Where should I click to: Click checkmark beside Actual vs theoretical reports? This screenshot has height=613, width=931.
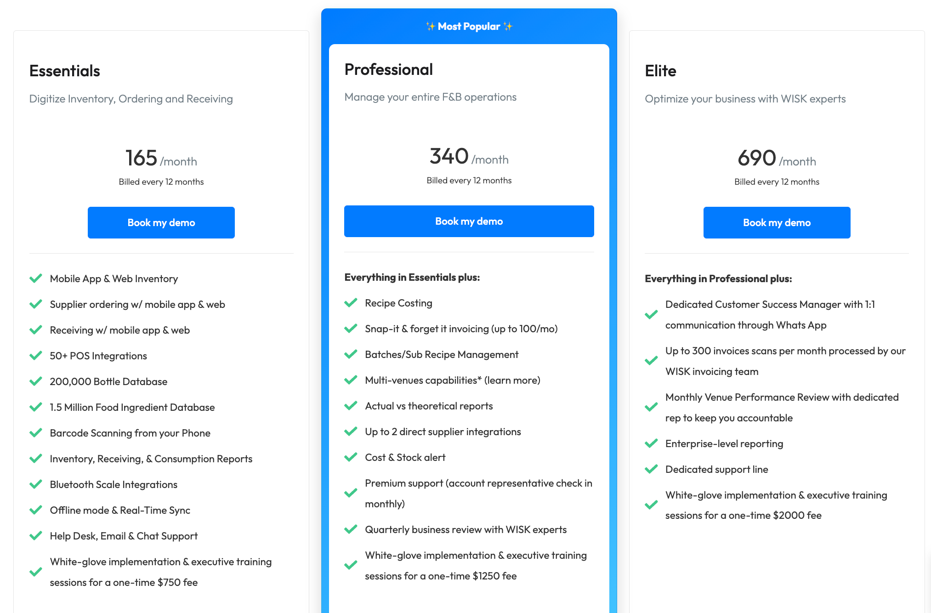pyautogui.click(x=351, y=406)
